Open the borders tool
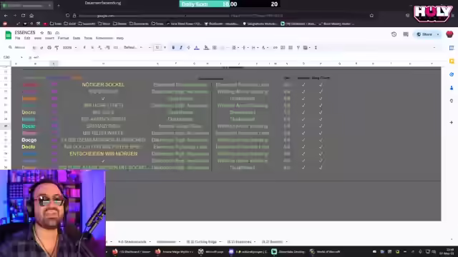Image resolution: width=458 pixels, height=257 pixels. tap(215, 48)
